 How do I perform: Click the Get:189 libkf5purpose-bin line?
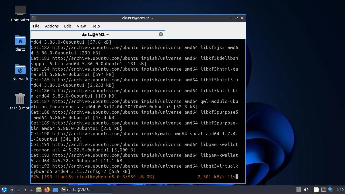pyautogui.click(x=134, y=126)
